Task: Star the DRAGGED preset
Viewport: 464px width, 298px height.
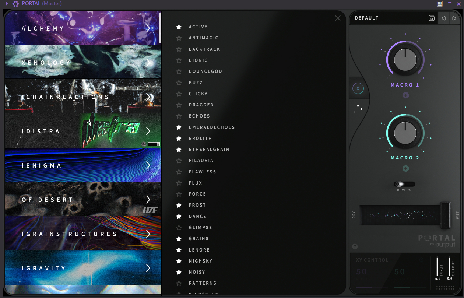Action: [x=179, y=105]
